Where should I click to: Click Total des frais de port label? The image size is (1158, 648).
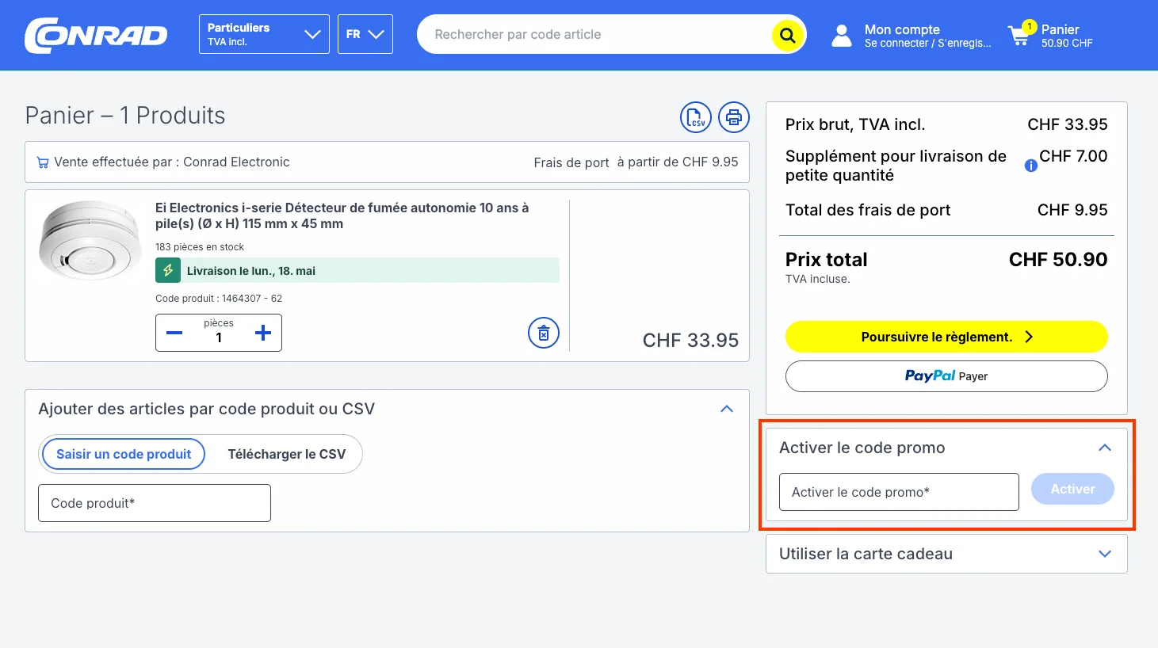[x=868, y=210]
